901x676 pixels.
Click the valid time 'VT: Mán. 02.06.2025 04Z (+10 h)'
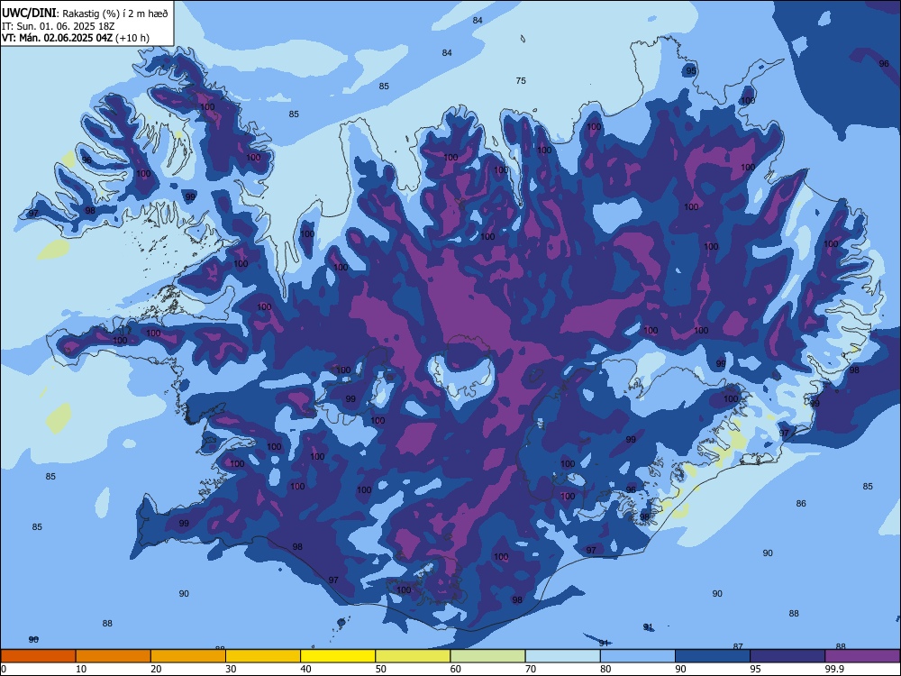(76, 38)
